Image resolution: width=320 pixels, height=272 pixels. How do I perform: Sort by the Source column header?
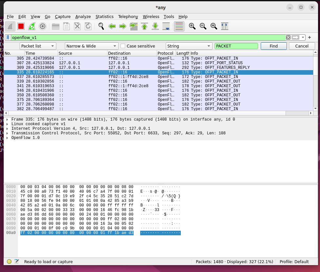[83, 53]
